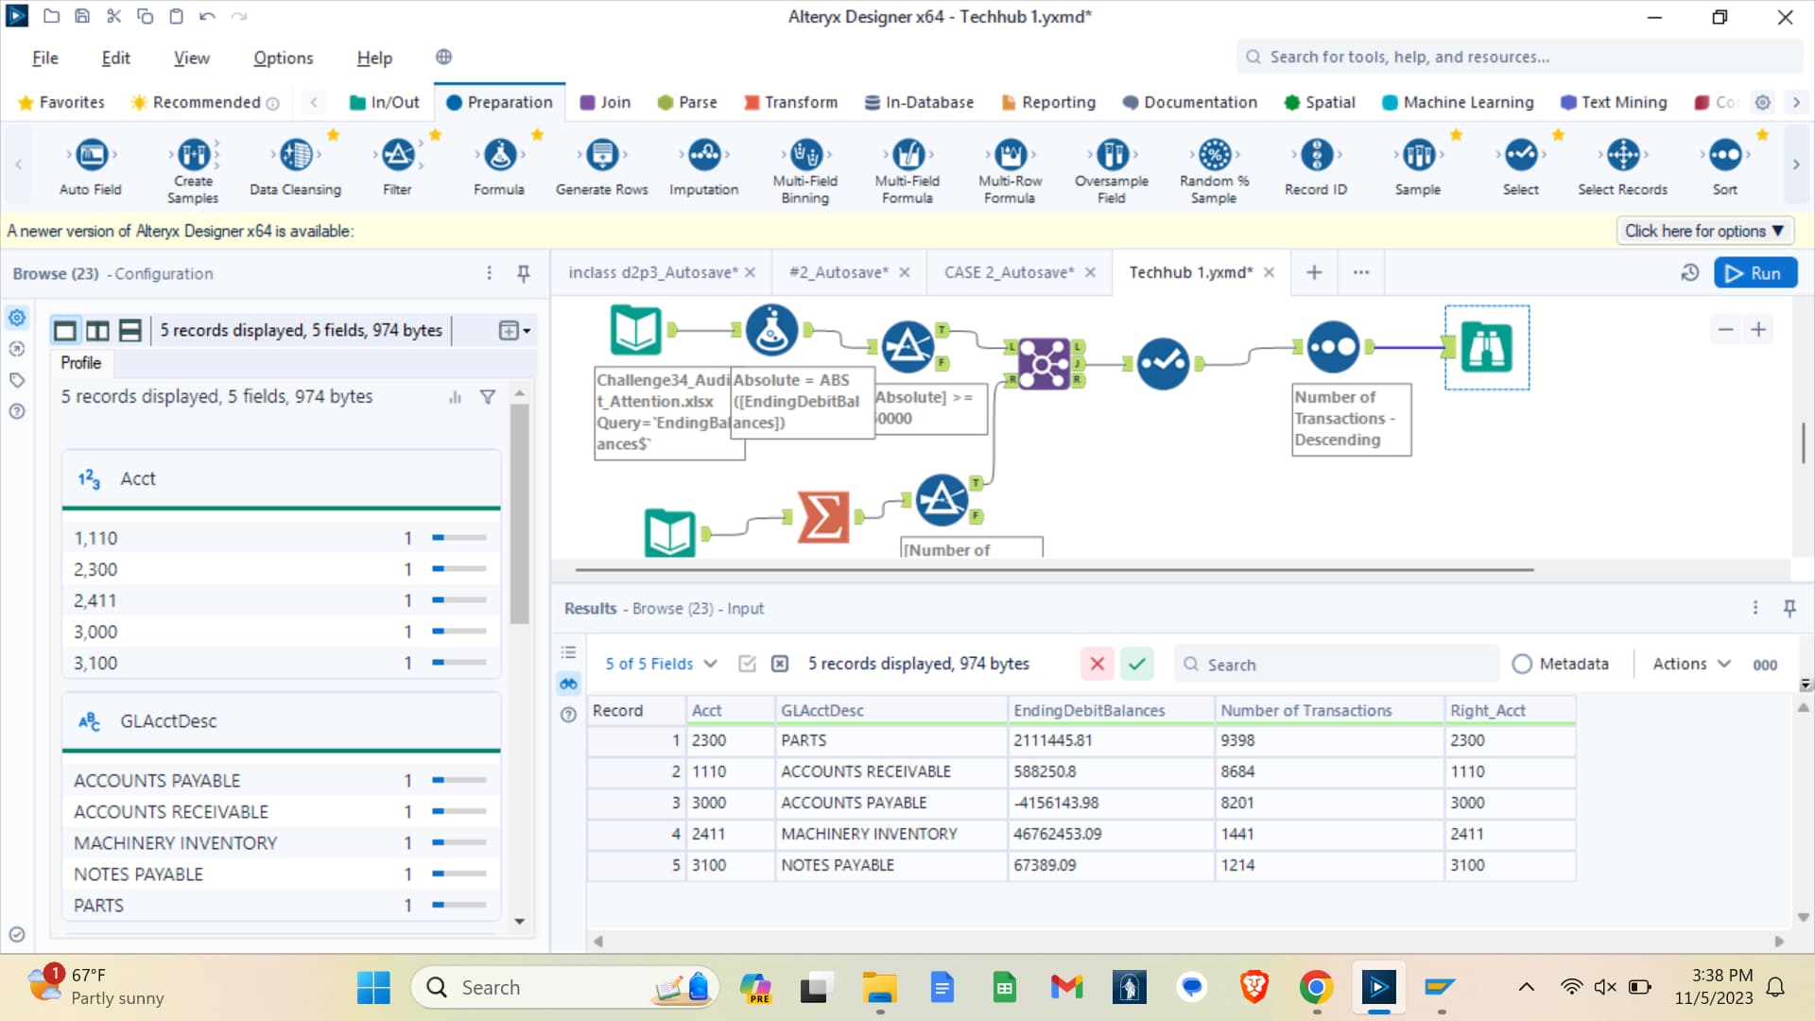Open the profile table options dropdown

click(x=514, y=330)
